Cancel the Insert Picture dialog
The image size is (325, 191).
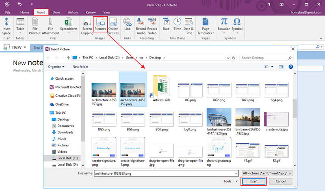[x=281, y=181]
